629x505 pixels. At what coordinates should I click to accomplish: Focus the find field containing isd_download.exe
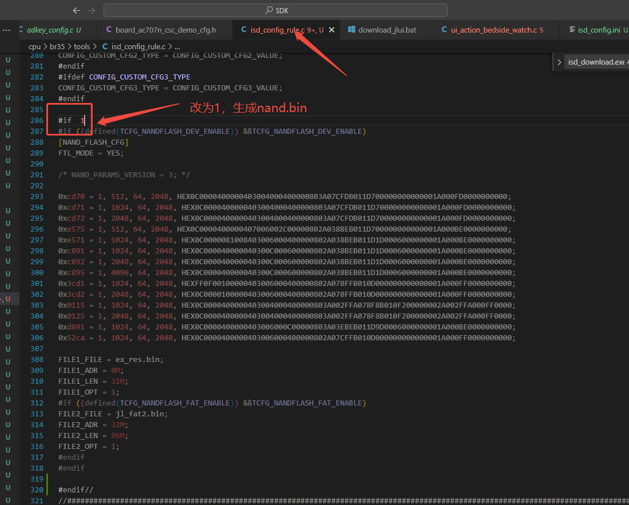(596, 62)
